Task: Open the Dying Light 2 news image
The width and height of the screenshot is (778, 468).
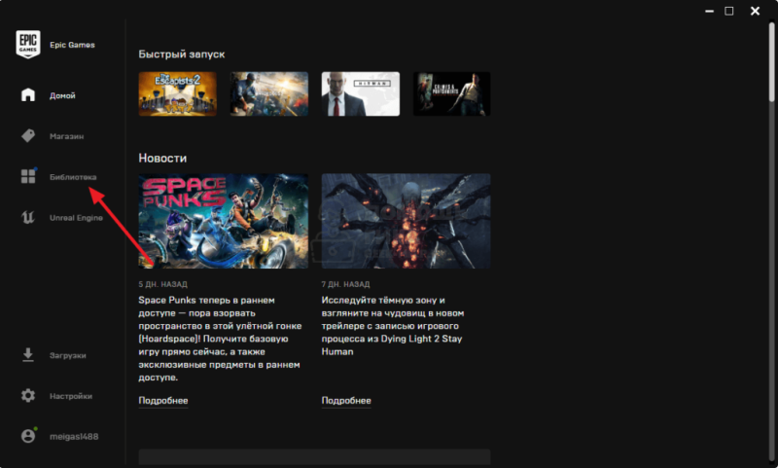Action: [406, 221]
